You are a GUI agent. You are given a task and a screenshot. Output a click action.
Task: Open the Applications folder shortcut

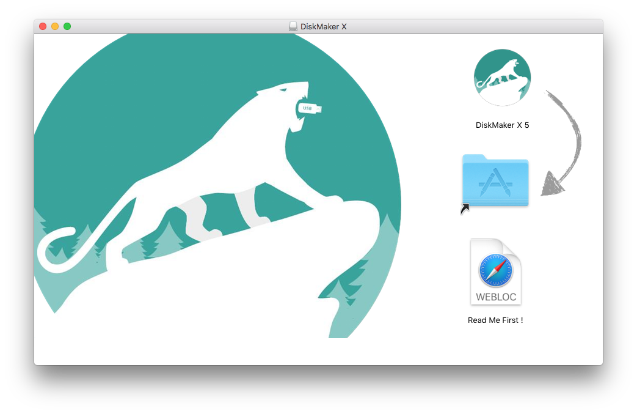495,180
